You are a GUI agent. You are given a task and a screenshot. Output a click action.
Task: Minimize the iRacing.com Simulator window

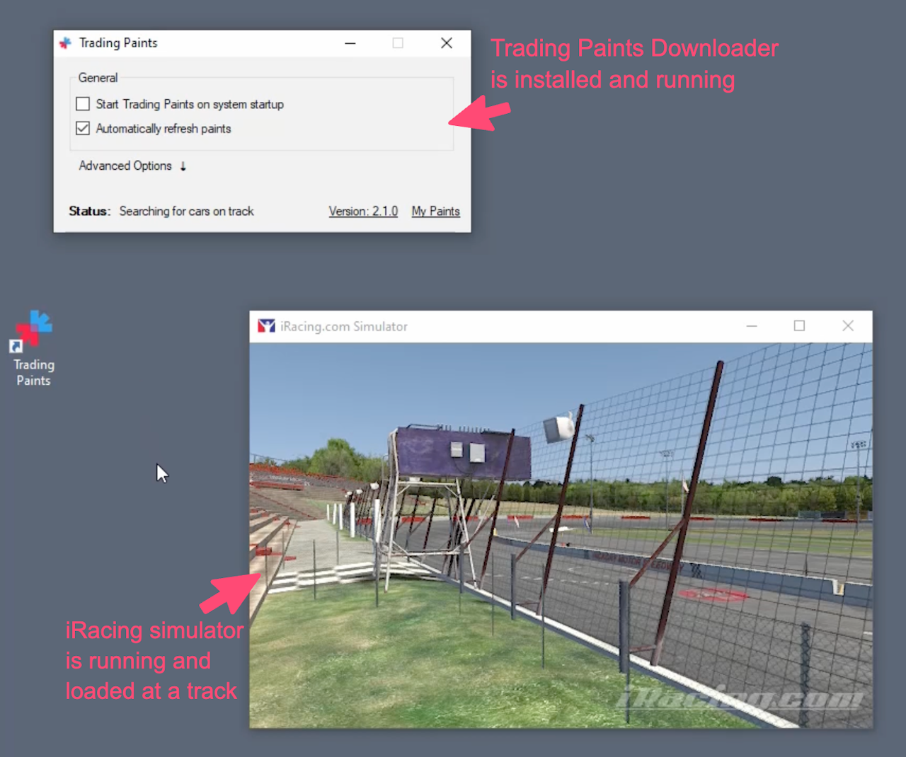tap(752, 326)
